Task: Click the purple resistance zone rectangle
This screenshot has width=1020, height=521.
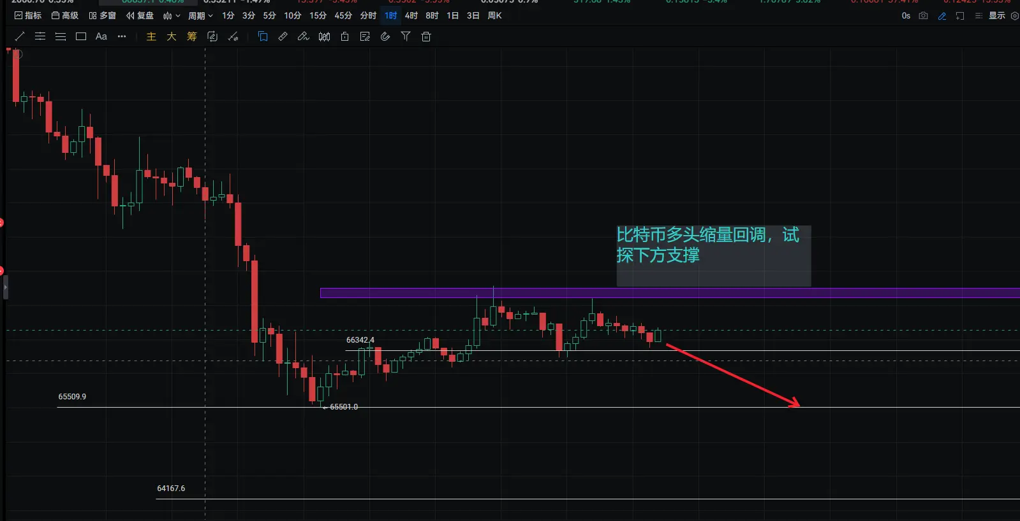Action: pos(670,293)
